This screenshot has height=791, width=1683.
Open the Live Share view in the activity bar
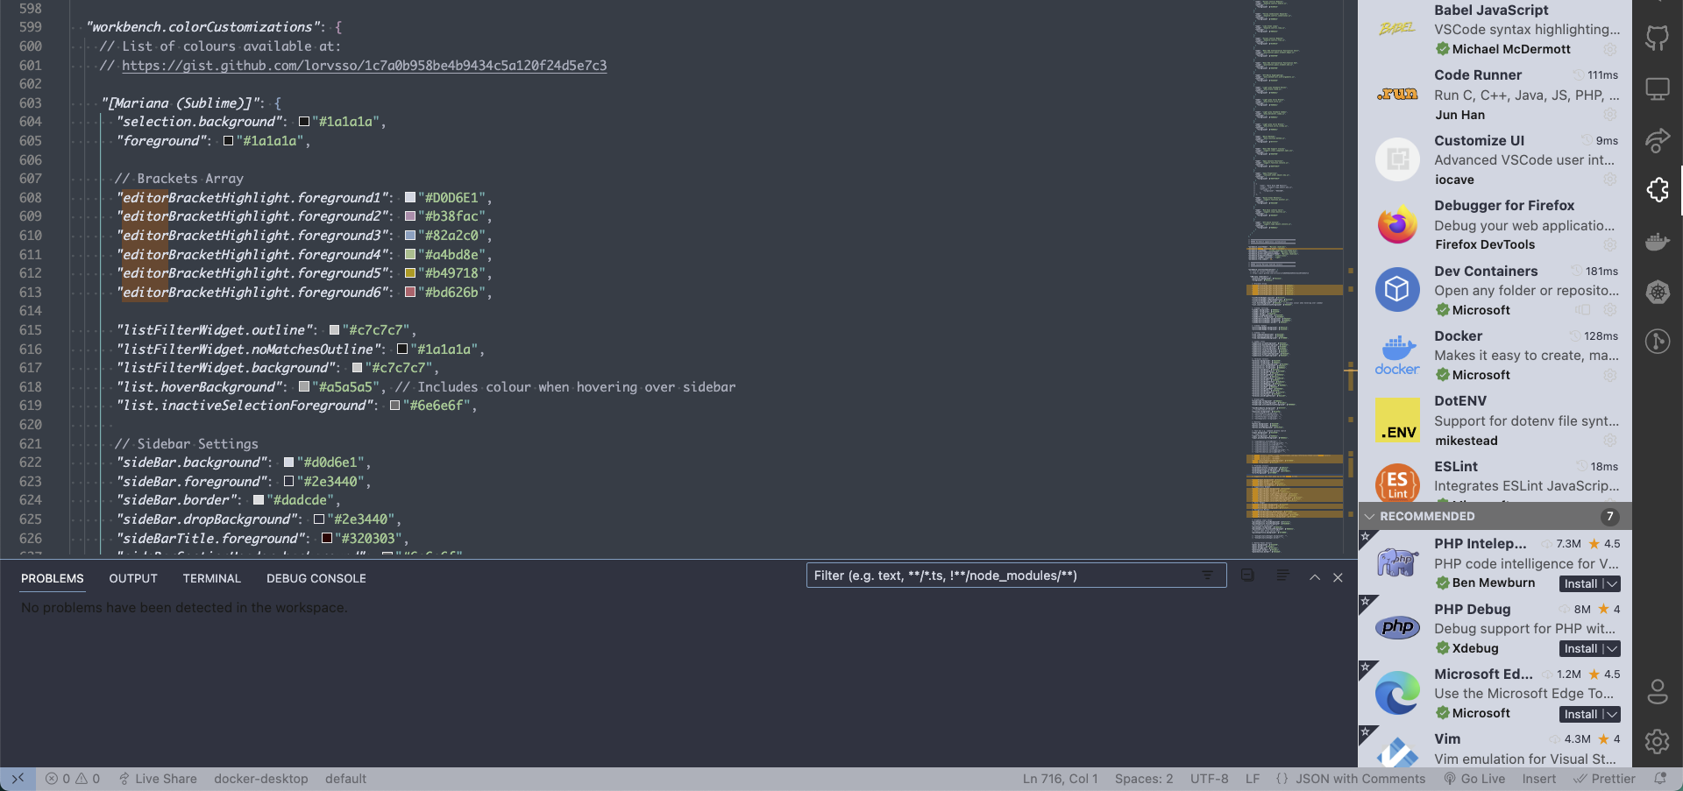[1658, 140]
